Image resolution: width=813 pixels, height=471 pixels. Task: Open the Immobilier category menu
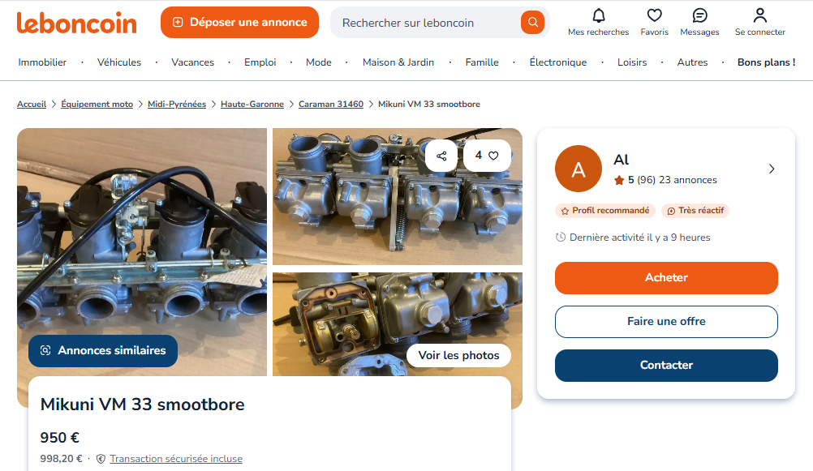pos(42,62)
